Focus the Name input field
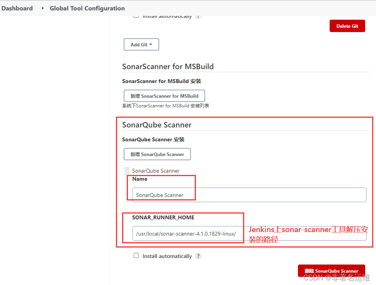Viewport: 376px width, 285px height. click(249, 195)
